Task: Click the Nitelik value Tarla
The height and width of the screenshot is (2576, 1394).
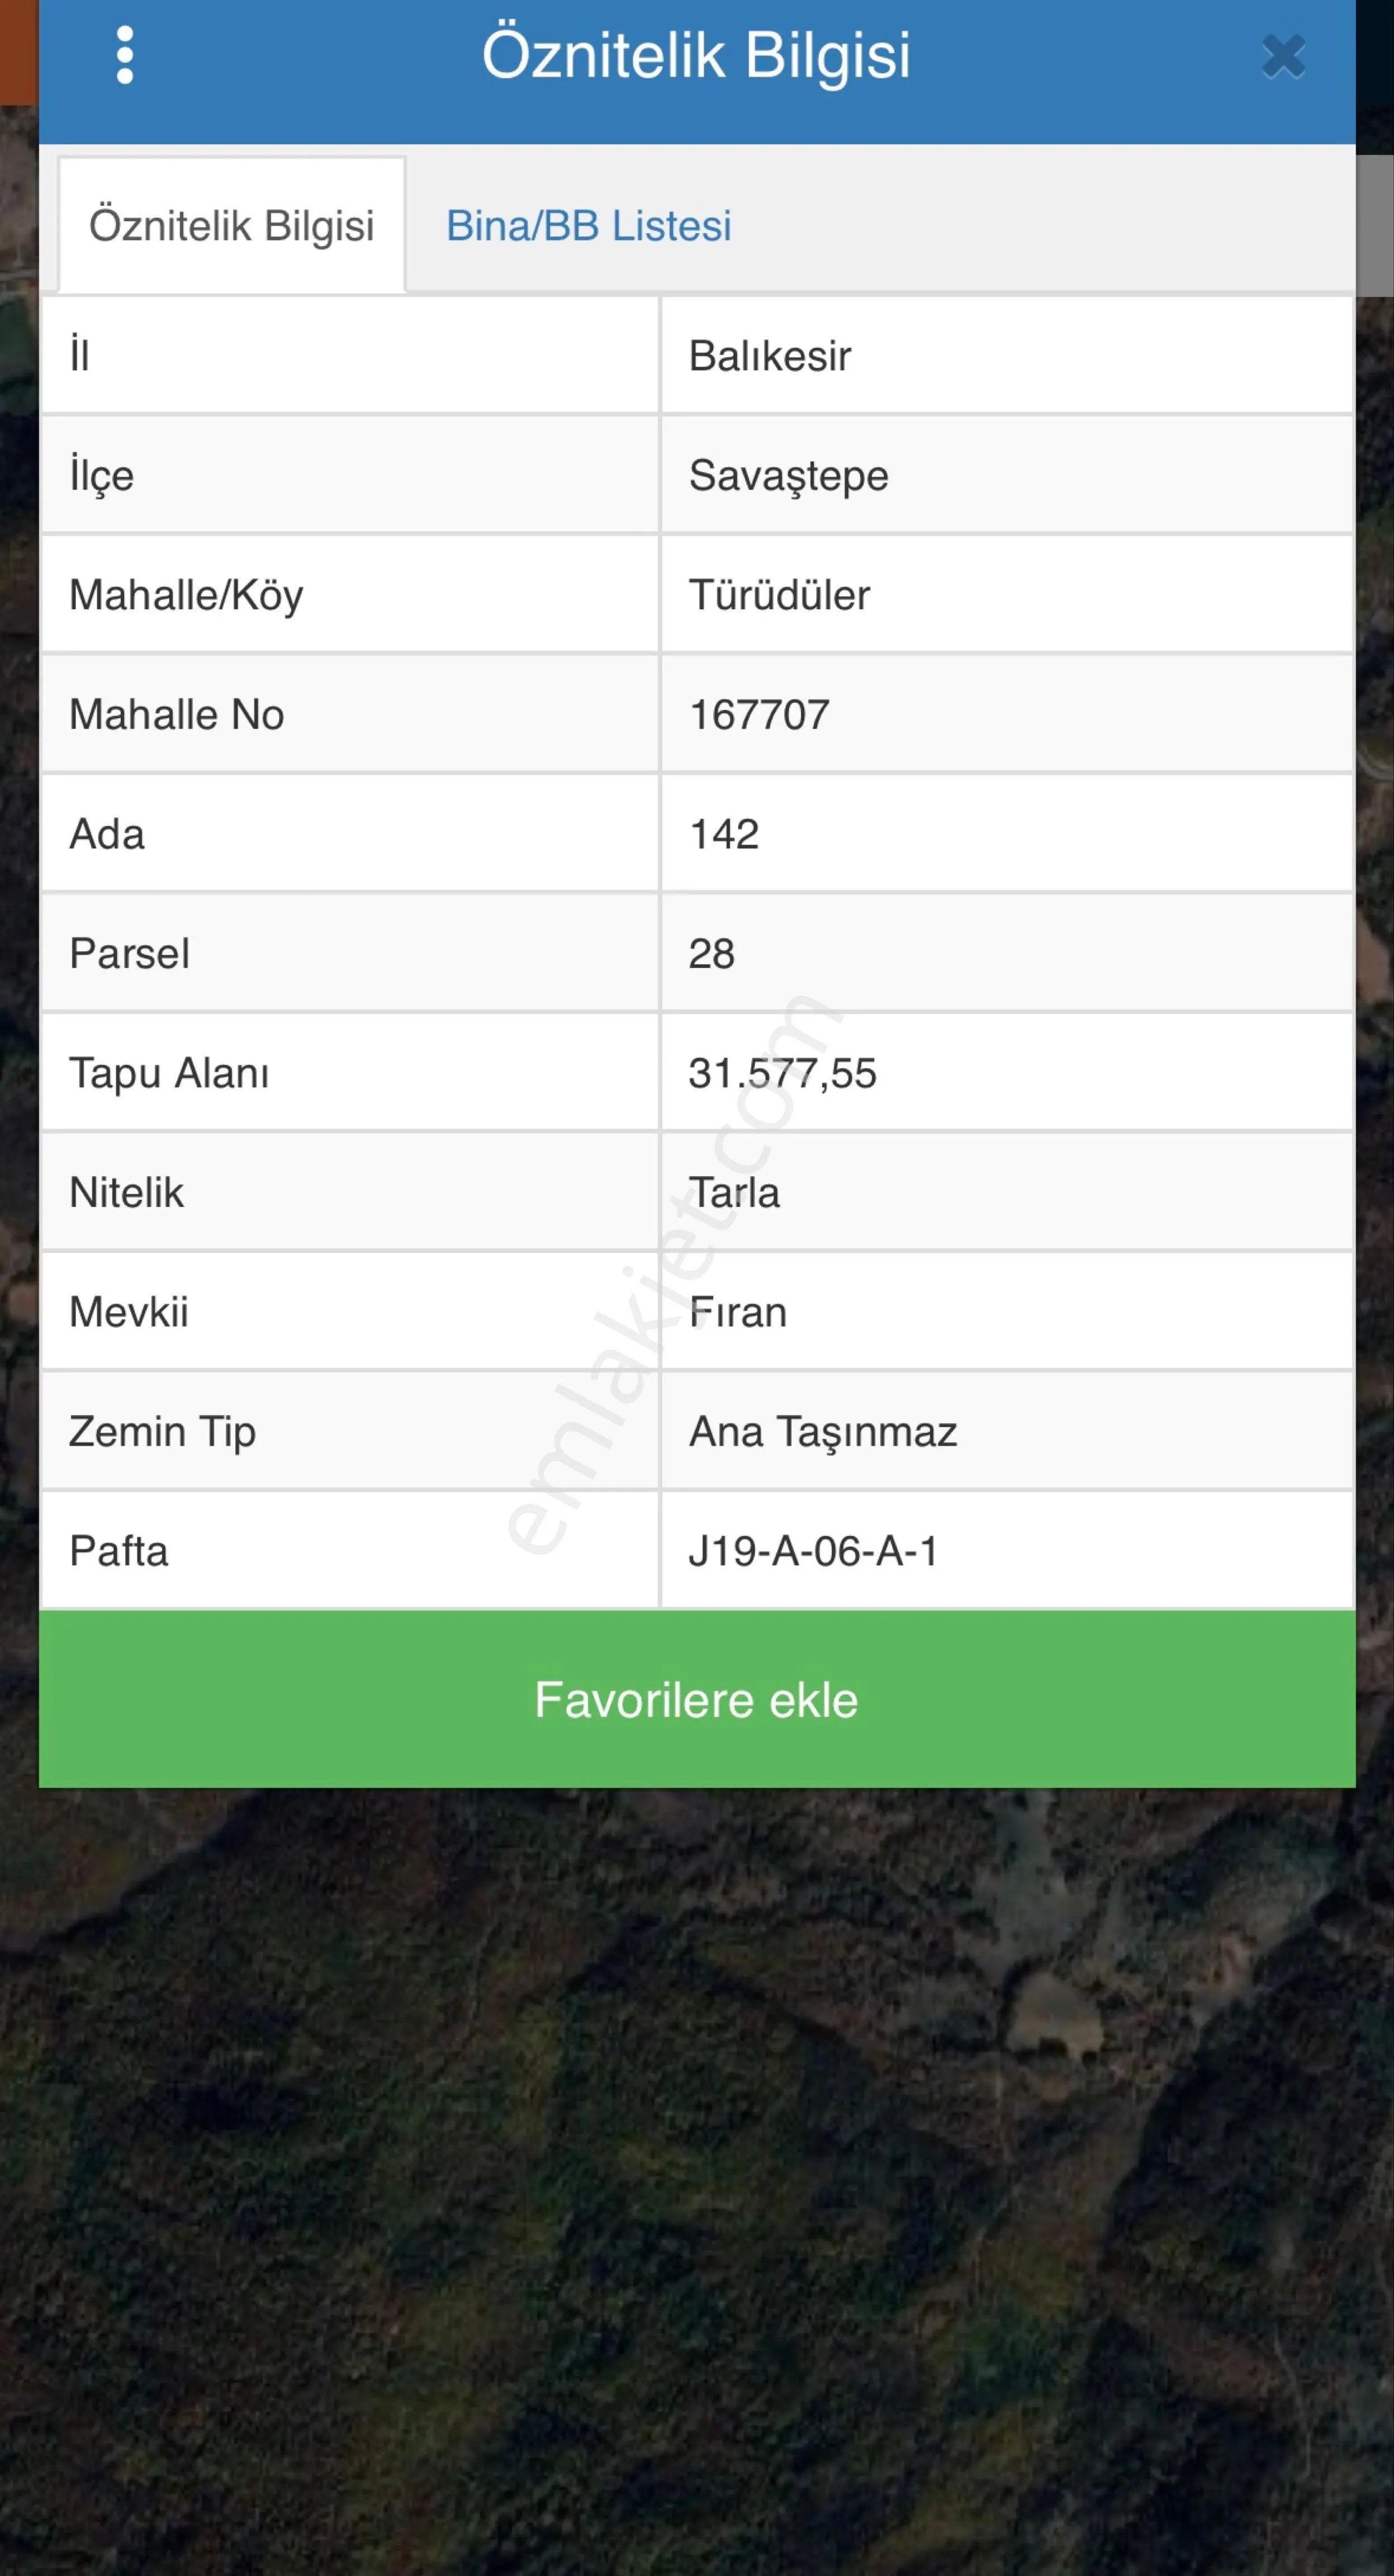Action: (734, 1193)
